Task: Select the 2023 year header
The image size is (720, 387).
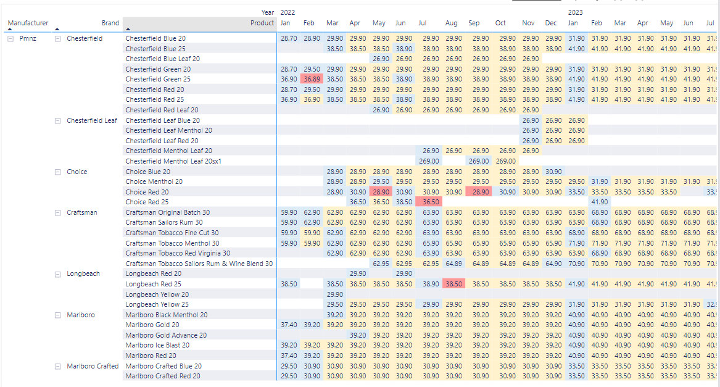Action: [x=576, y=12]
